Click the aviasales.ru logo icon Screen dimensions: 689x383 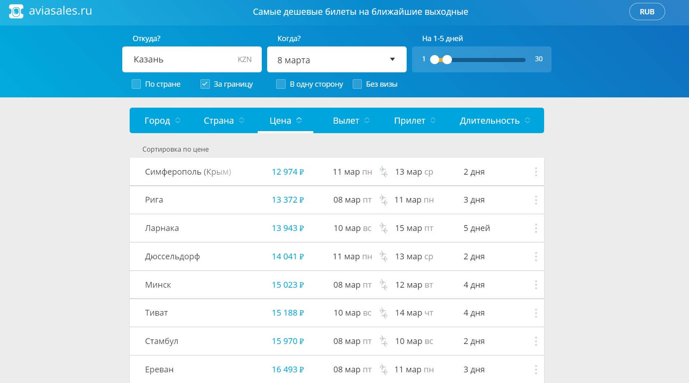[x=16, y=12]
